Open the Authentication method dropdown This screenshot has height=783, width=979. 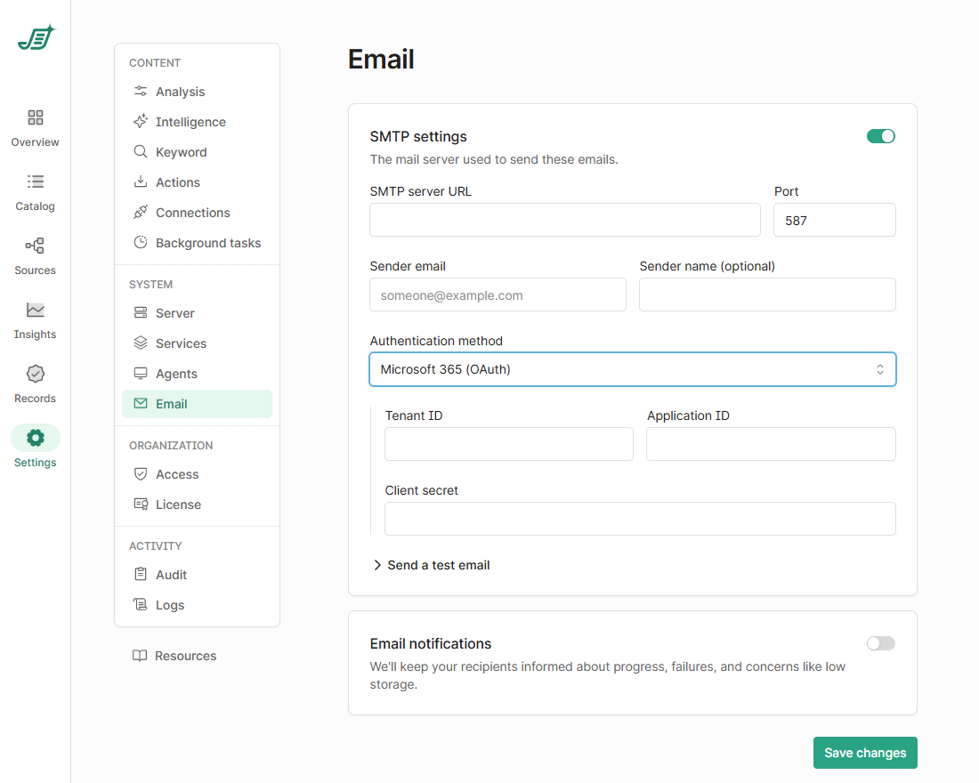[633, 369]
